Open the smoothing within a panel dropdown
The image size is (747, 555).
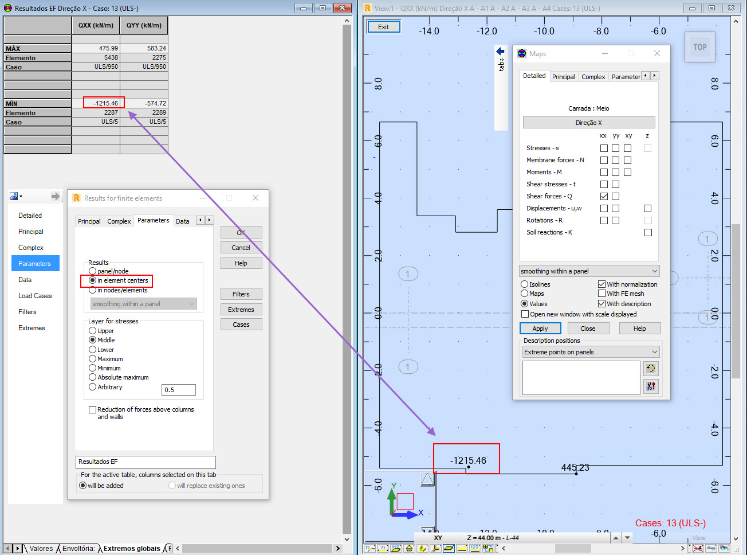coord(589,271)
